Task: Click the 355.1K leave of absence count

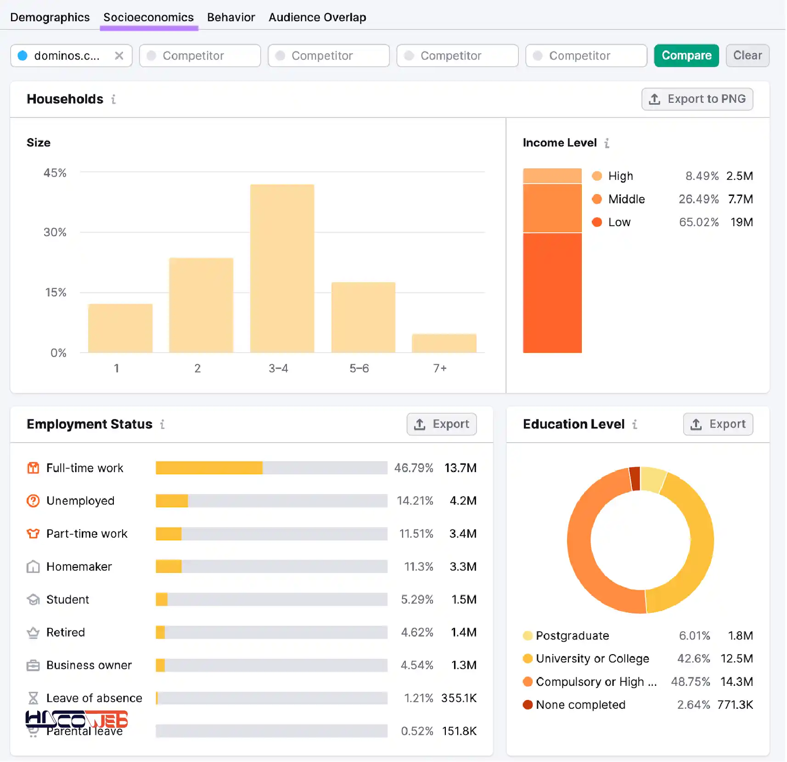Action: click(459, 698)
